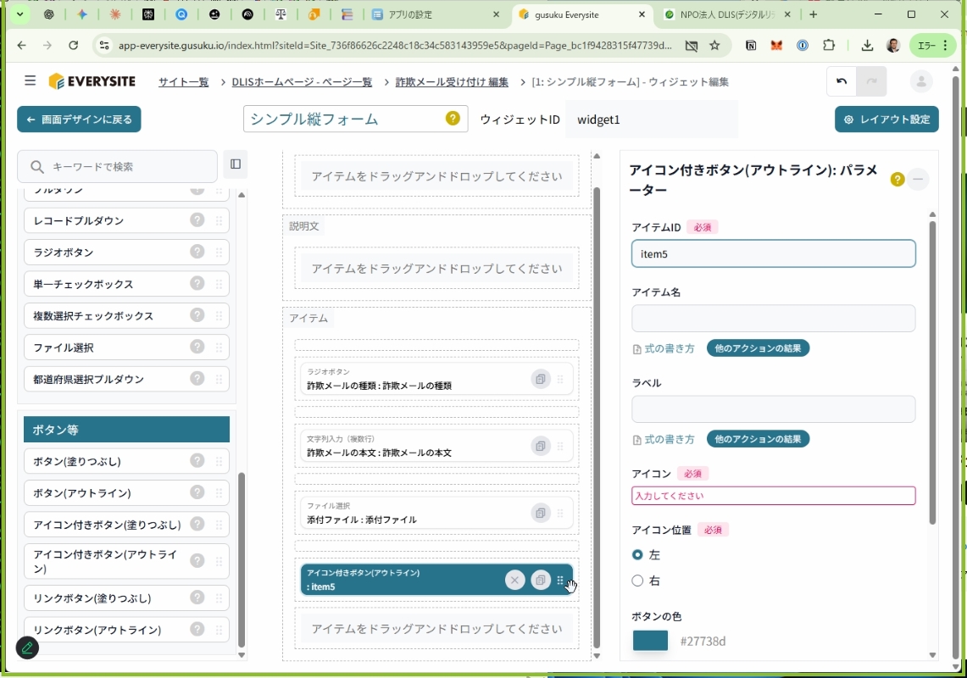Open the hamburger menu beside the EVERYSITE logo
The image size is (967, 678).
coord(31,81)
